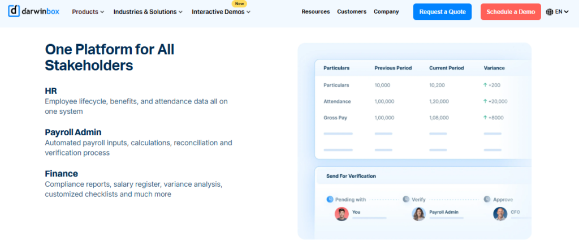Select the Payroll Admin heading
The height and width of the screenshot is (250, 579).
(73, 132)
